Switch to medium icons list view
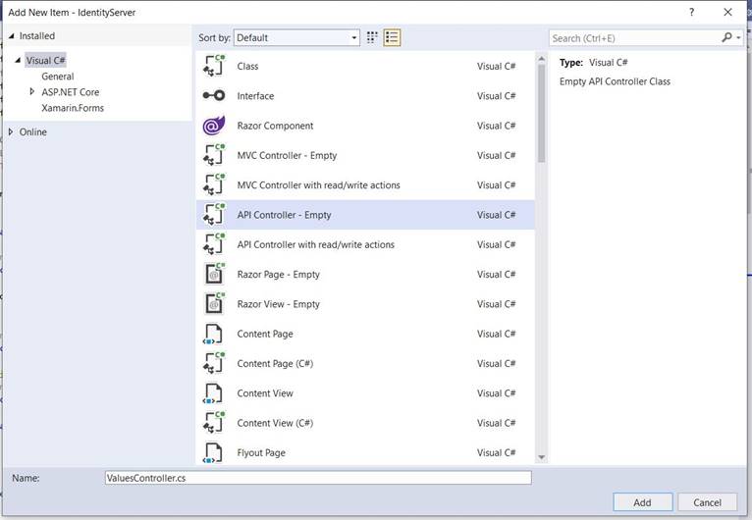Viewport: 752px width, 520px height. tap(392, 37)
